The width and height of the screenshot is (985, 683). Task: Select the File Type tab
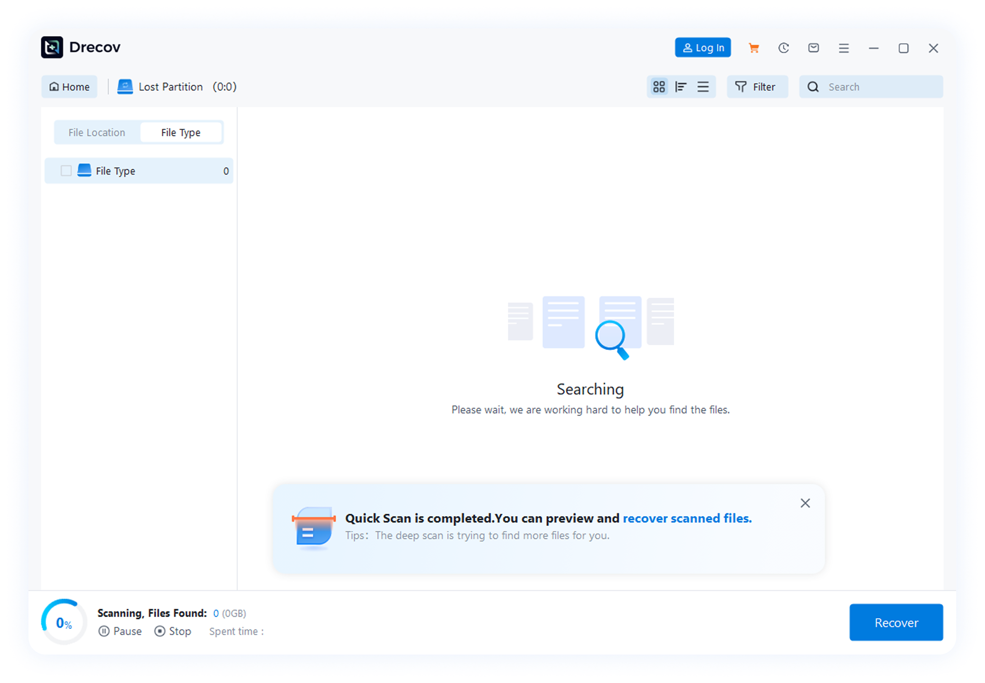click(x=181, y=133)
